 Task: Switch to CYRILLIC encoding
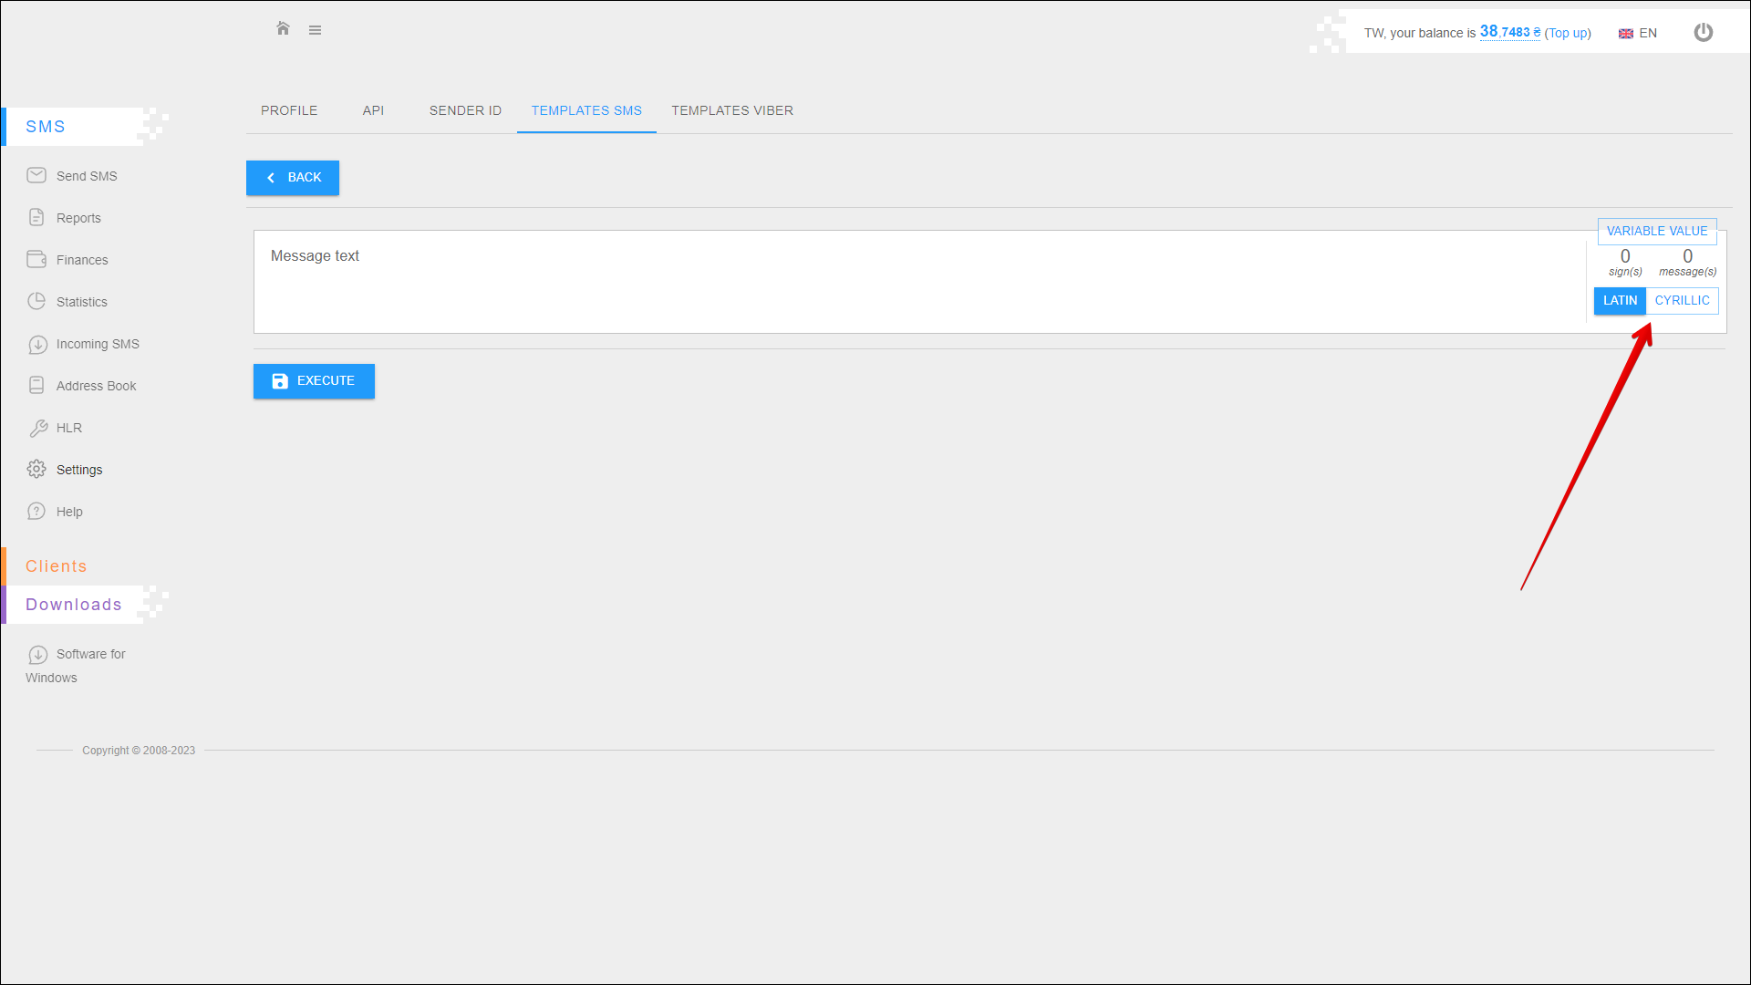1682,301
